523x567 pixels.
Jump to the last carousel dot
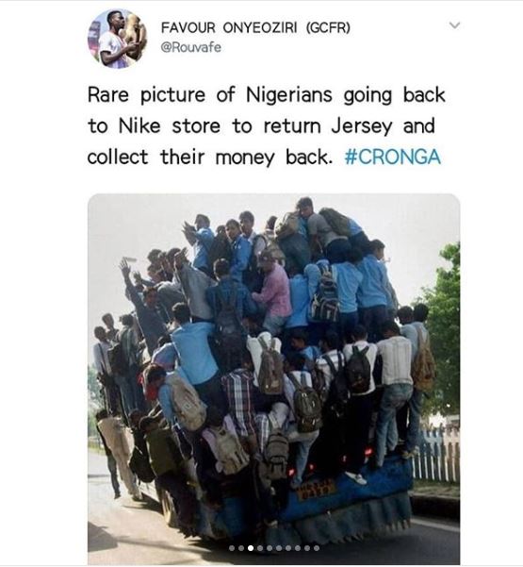tap(317, 548)
